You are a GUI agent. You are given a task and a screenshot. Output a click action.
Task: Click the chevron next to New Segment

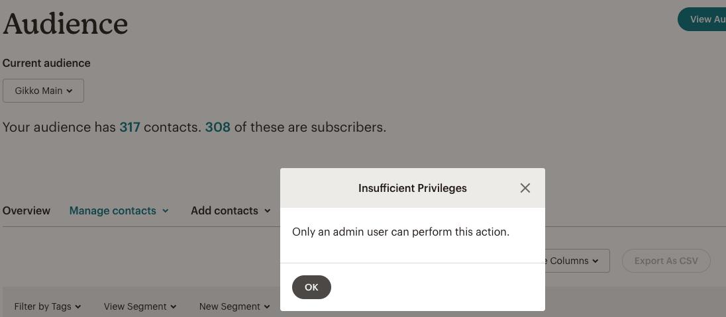coord(267,307)
